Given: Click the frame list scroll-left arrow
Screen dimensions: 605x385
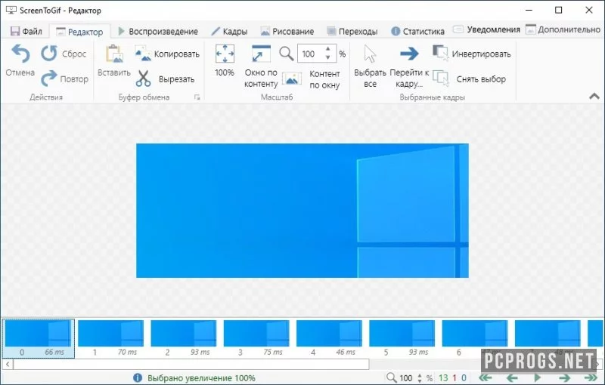Looking at the screenshot, I should pos(8,364).
